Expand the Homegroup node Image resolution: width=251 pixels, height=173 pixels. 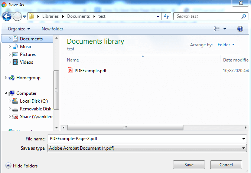click(6, 78)
